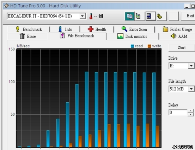Click the 'File length' label

(x=177, y=81)
